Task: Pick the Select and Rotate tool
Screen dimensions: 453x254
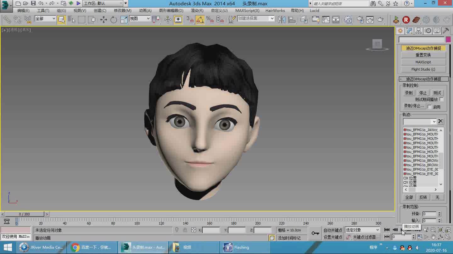Action: (x=114, y=19)
